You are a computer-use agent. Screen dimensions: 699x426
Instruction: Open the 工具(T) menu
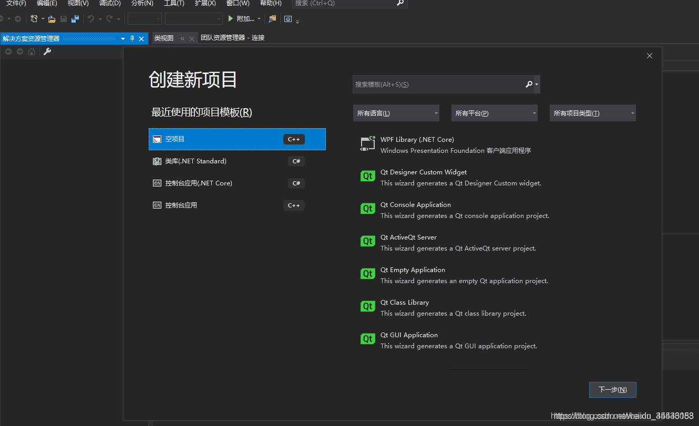[x=174, y=3]
